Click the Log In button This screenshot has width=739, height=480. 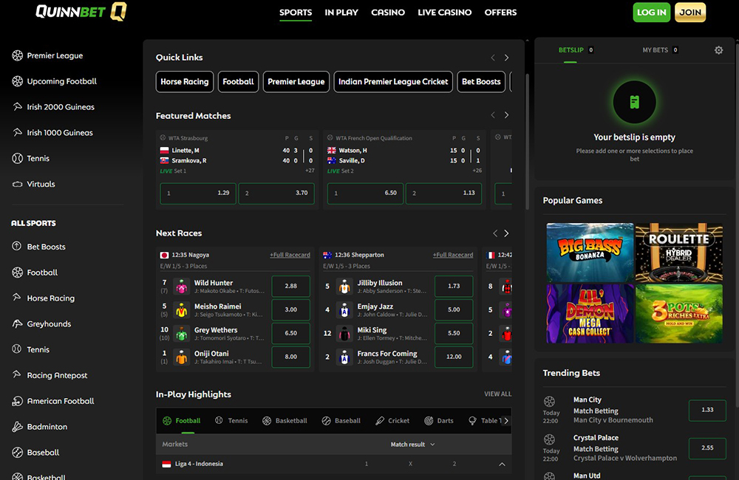click(x=651, y=13)
